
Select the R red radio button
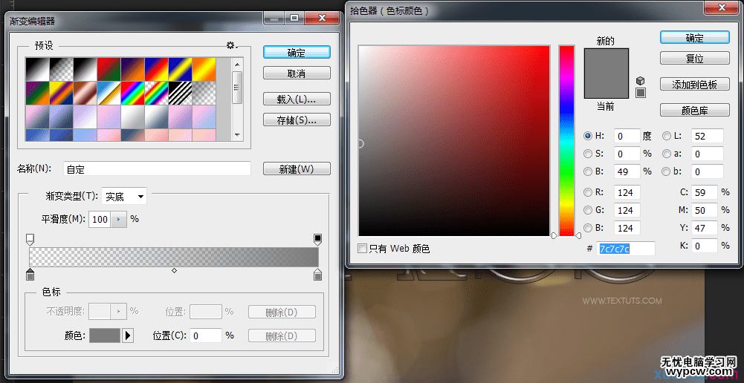pyautogui.click(x=589, y=192)
